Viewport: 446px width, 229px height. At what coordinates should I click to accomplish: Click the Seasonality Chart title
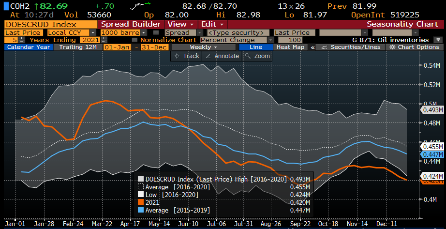[x=402, y=24]
